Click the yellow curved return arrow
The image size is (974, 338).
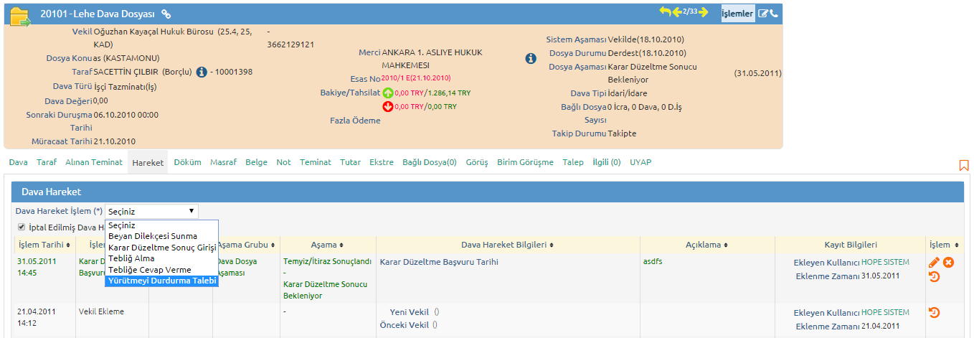pyautogui.click(x=665, y=12)
